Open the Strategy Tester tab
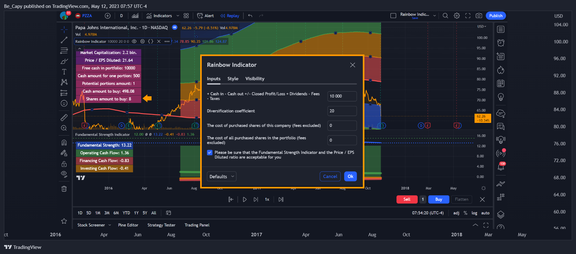Image resolution: width=576 pixels, height=254 pixels. pyautogui.click(x=161, y=225)
